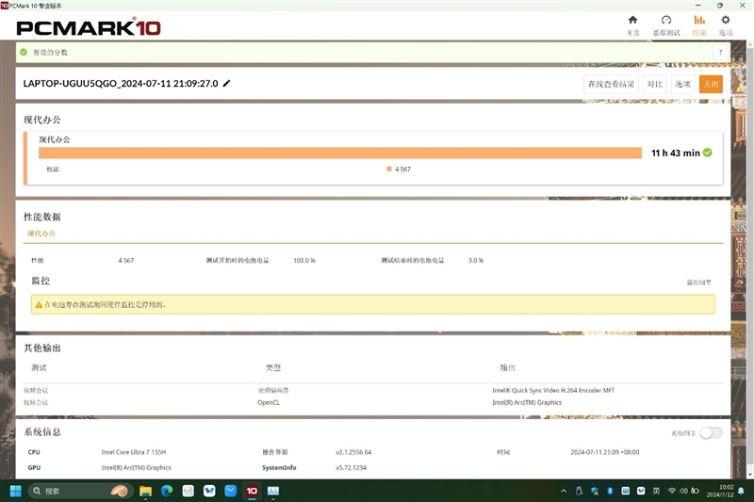Open Windows Start menu
754x502 pixels.
[x=15, y=491]
